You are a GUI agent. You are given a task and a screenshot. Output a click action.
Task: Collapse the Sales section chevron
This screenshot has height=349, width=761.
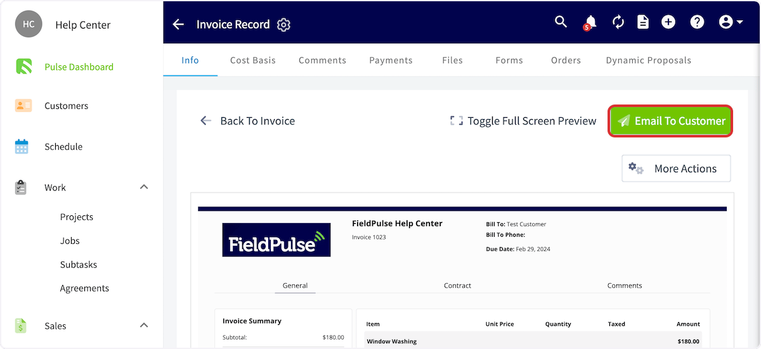tap(144, 325)
